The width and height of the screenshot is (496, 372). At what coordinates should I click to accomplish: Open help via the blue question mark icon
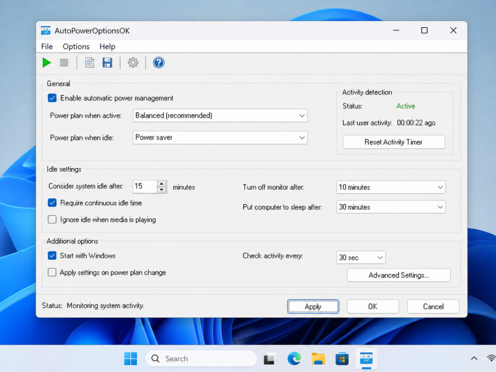(159, 63)
